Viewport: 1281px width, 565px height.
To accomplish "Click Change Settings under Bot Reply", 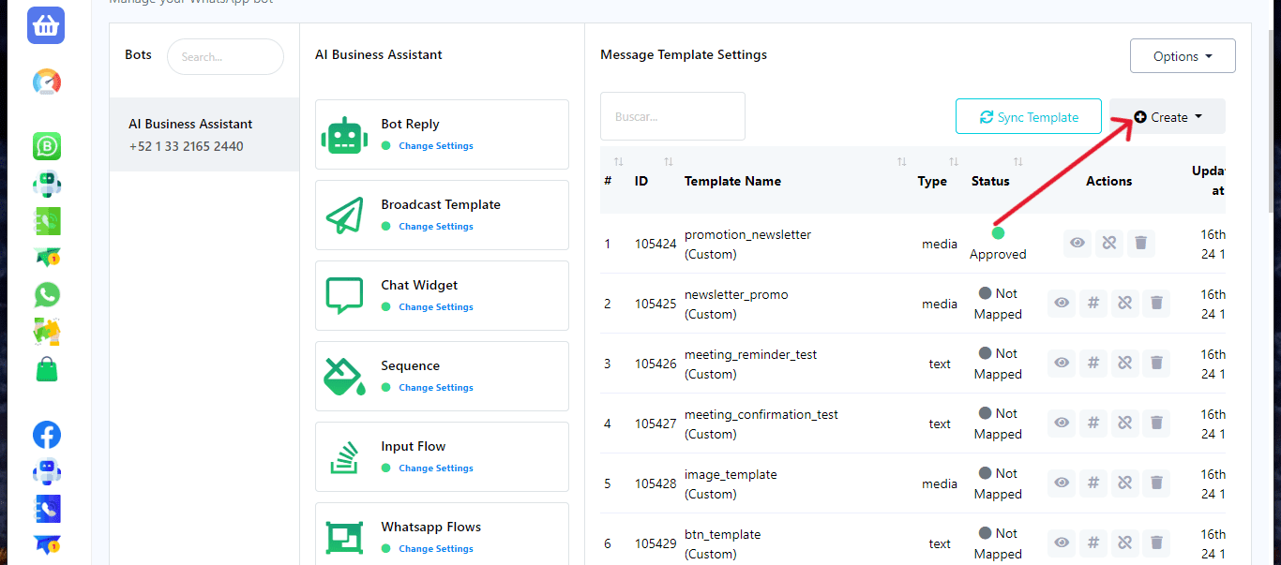I will click(435, 146).
